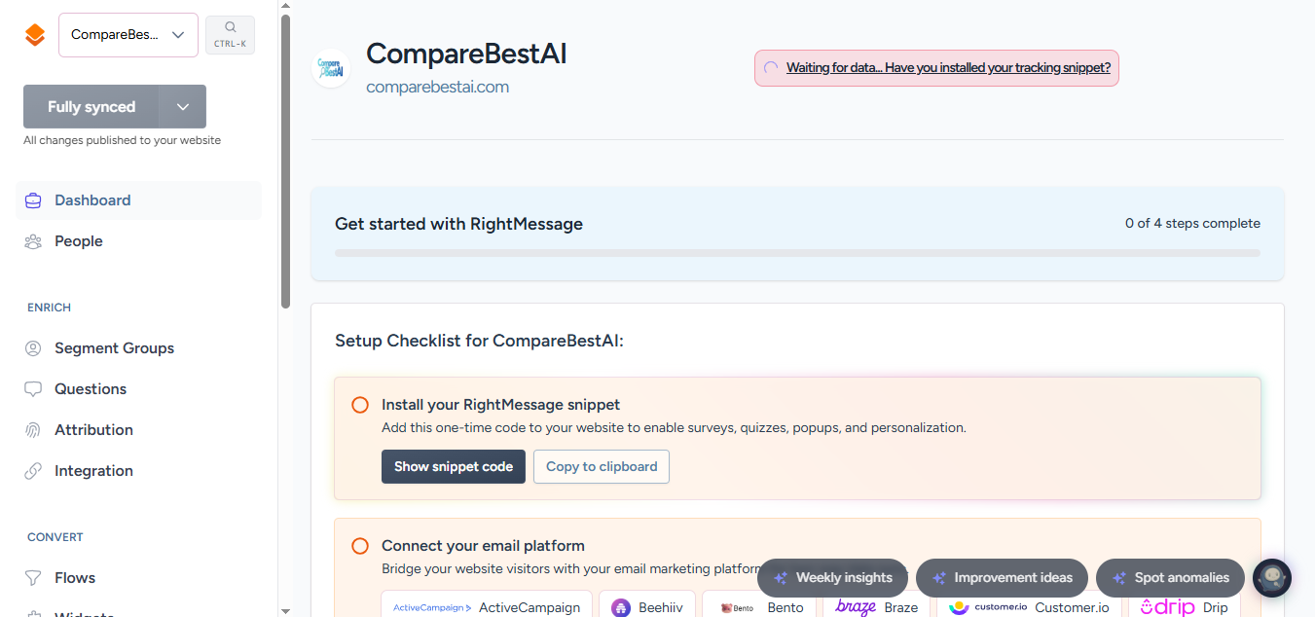Expand the Fully synced dropdown arrow
This screenshot has height=617, width=1315.
(x=183, y=107)
